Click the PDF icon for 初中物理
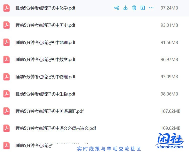The height and width of the screenshot is (156, 189). (x=7, y=77)
